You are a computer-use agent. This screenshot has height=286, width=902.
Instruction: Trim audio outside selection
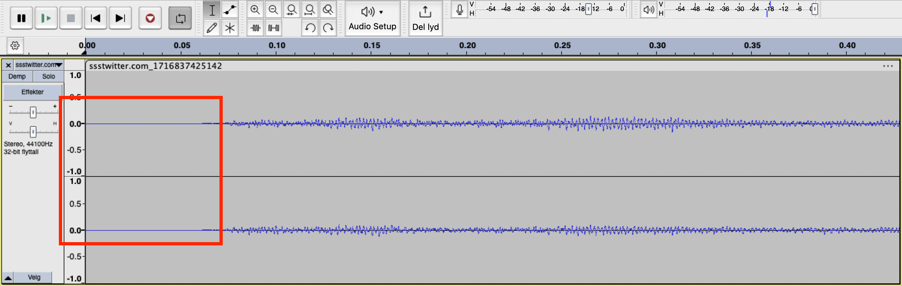click(255, 28)
